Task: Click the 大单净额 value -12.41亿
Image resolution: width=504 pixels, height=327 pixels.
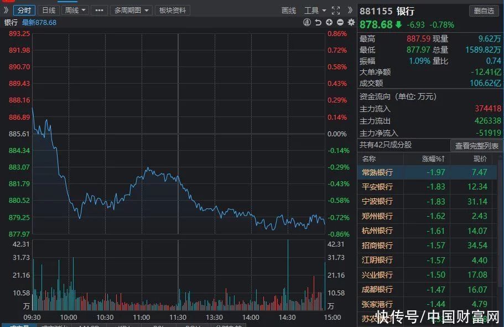Action: [x=486, y=72]
